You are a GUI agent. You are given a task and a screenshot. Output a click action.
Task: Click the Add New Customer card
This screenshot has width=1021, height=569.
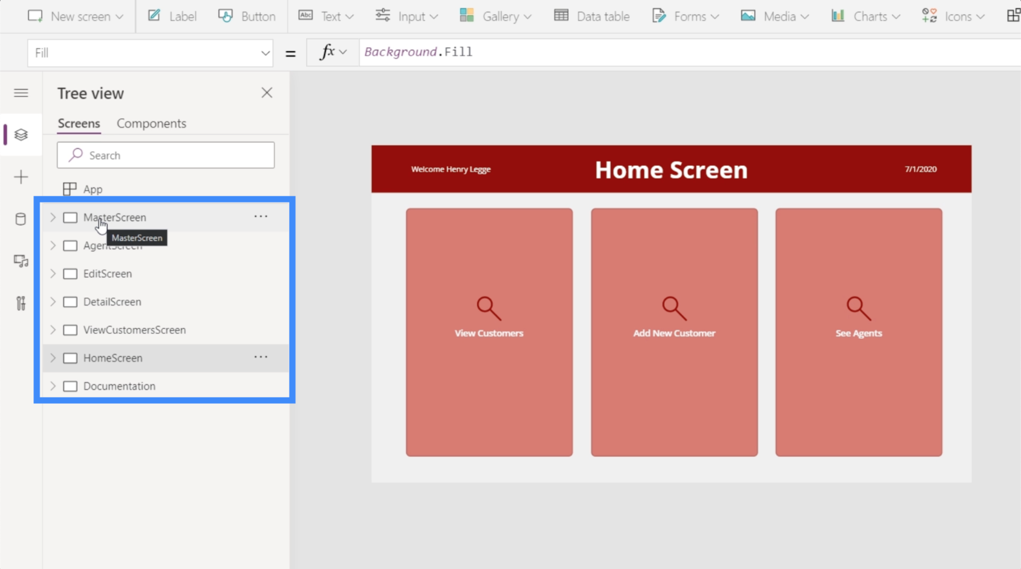click(x=674, y=332)
